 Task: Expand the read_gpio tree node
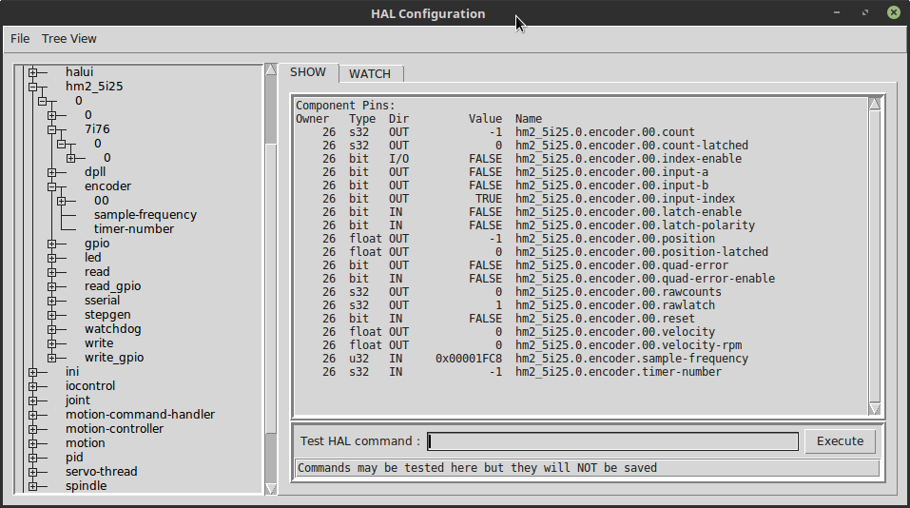click(52, 286)
